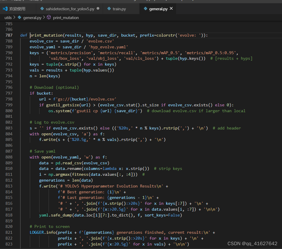Click Python file icon in breadcrumb
Viewport: 282px width, 249px height.
coord(19,18)
